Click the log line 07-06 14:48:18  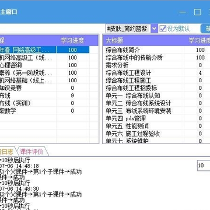(19, 166)
